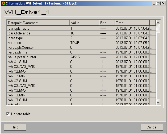Click the Time column header
167x134 pixels.
click(x=132, y=23)
